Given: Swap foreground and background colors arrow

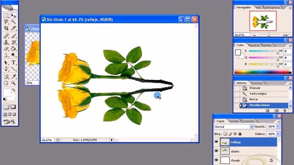Looking at the screenshot, I should 14,90.
